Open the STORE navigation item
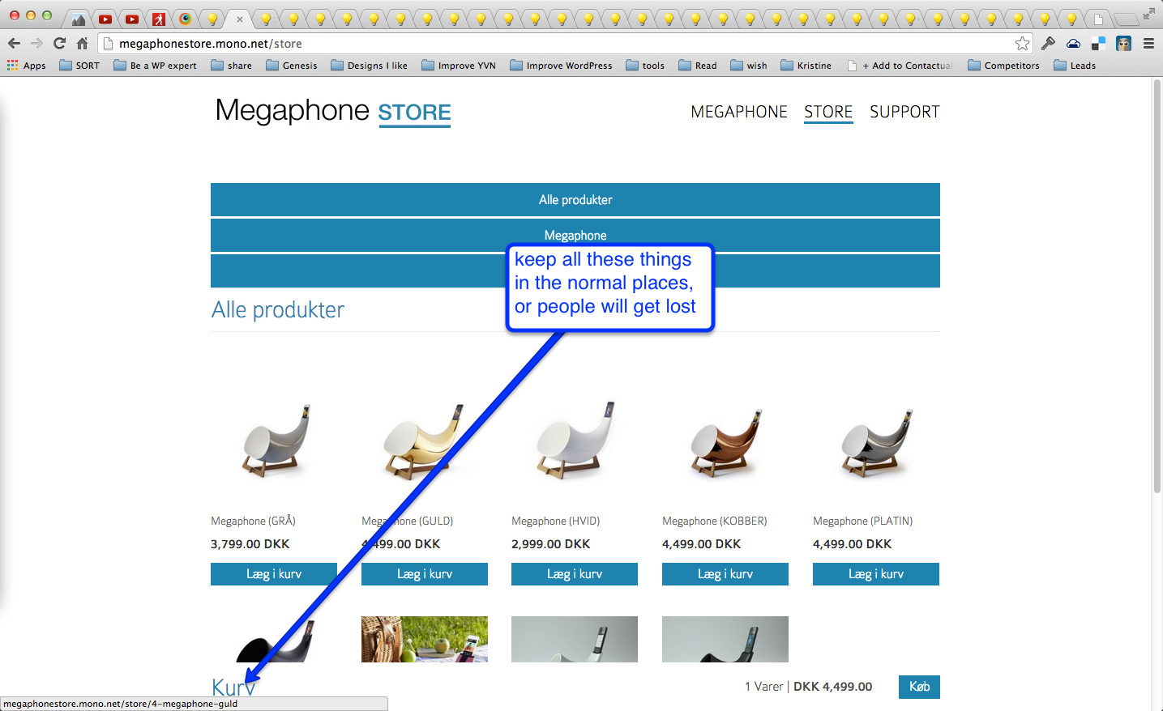This screenshot has height=711, width=1163. click(828, 112)
